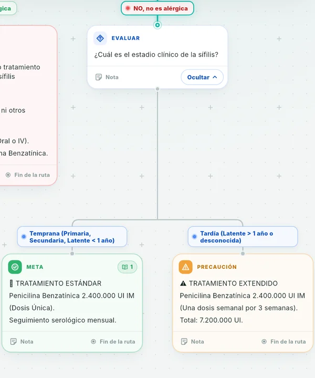
Task: Click Fin de la ruta on PRECAUCIÓN card
Action: [283, 342]
